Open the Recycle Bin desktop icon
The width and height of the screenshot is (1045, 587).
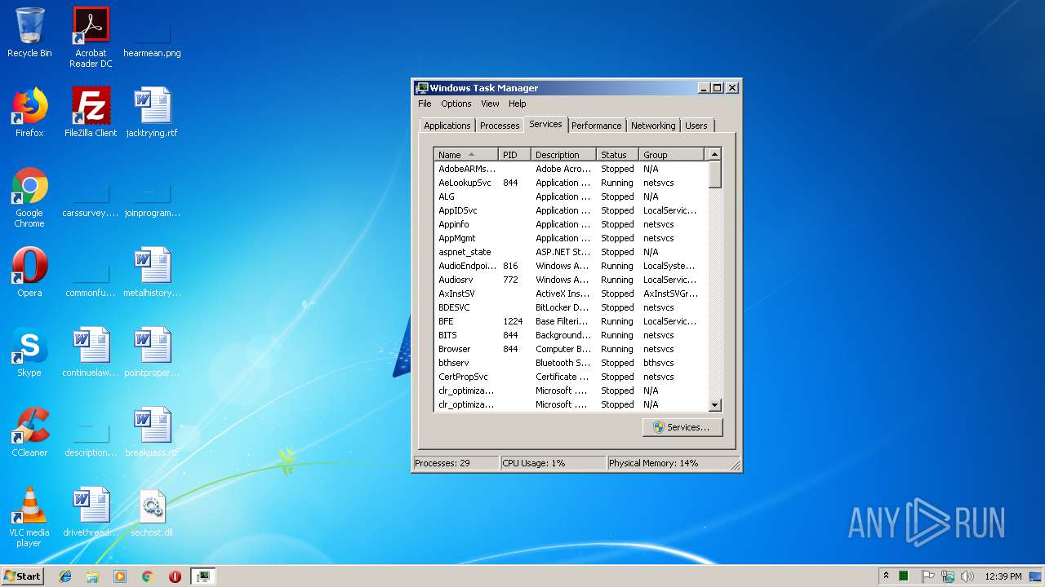29,33
